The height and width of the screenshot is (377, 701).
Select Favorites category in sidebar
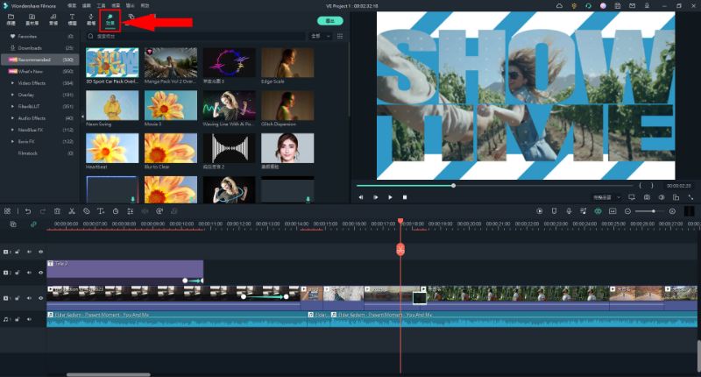pos(39,36)
